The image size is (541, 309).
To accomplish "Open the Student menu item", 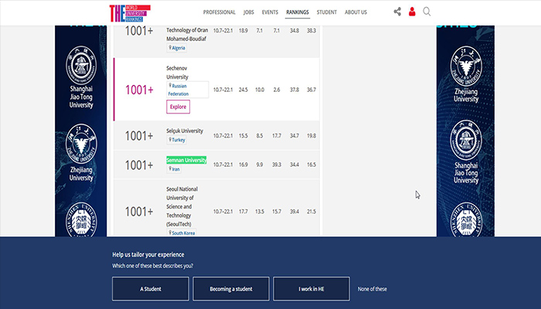I will (326, 12).
